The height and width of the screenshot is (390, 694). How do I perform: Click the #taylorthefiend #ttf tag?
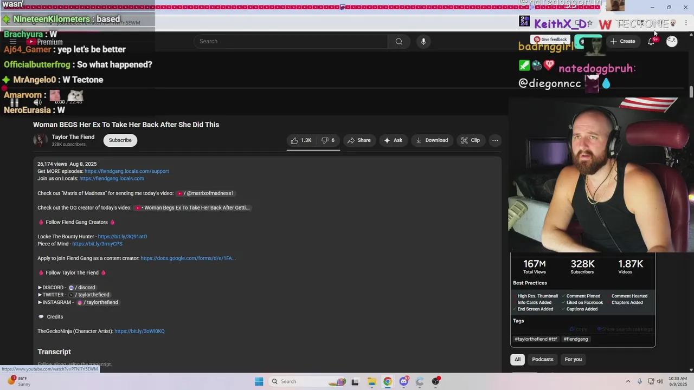(x=536, y=339)
